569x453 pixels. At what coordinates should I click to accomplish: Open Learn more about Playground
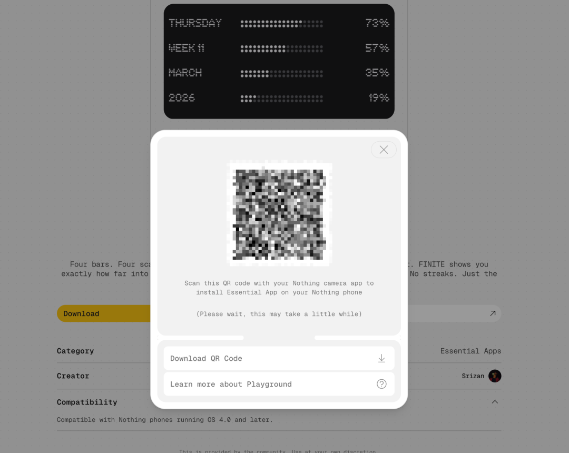point(279,383)
